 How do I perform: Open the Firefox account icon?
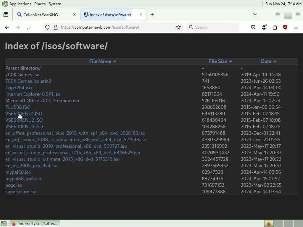point(264,27)
